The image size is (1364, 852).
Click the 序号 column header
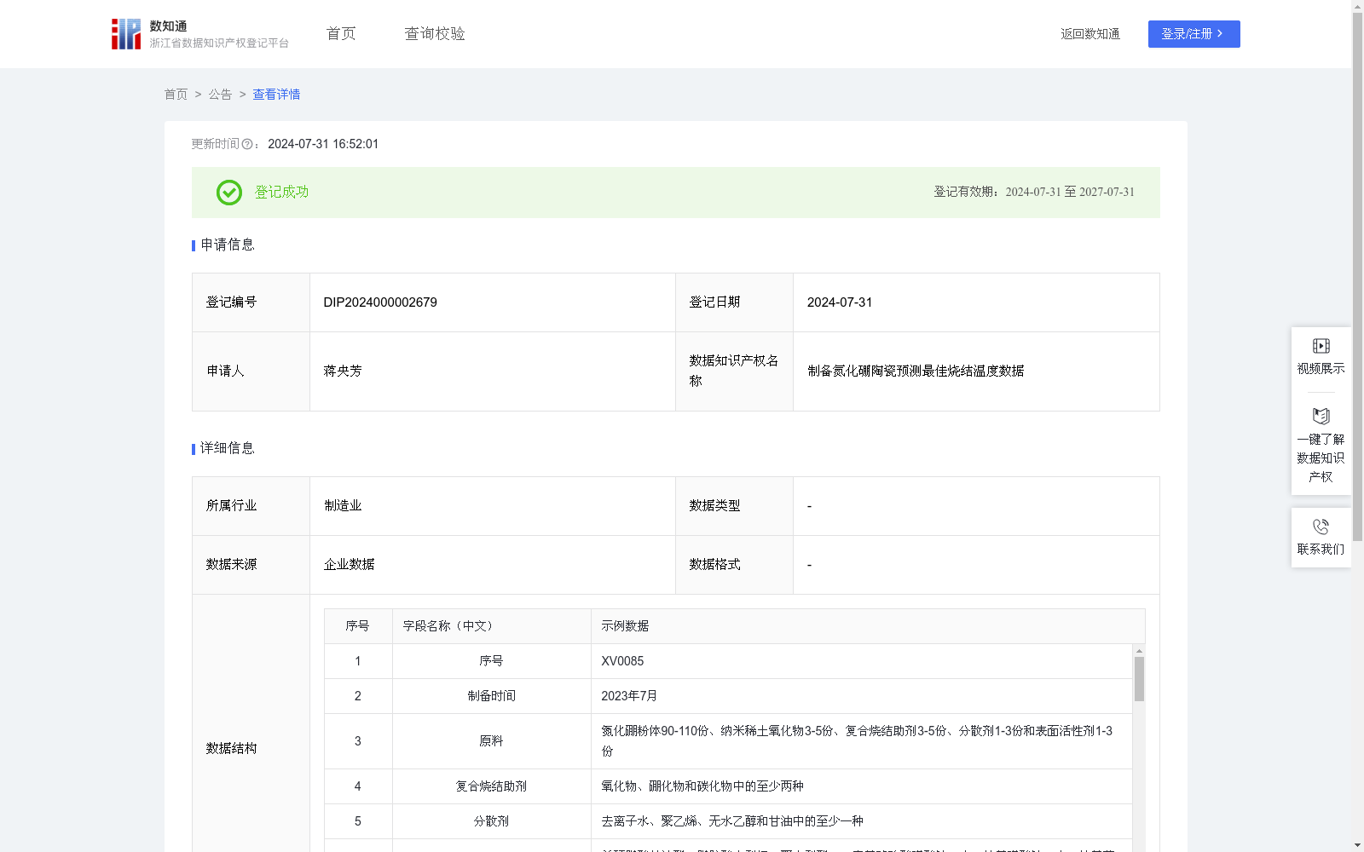[x=357, y=626]
